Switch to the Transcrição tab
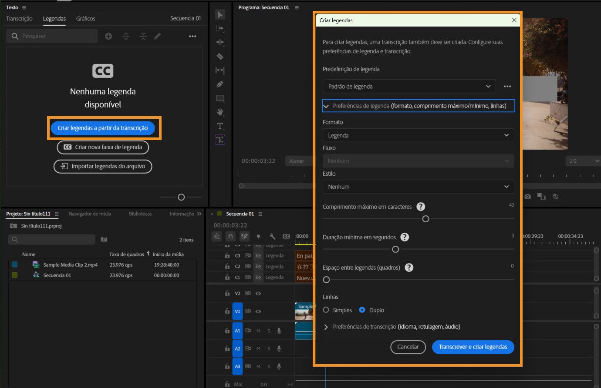 pyautogui.click(x=19, y=19)
